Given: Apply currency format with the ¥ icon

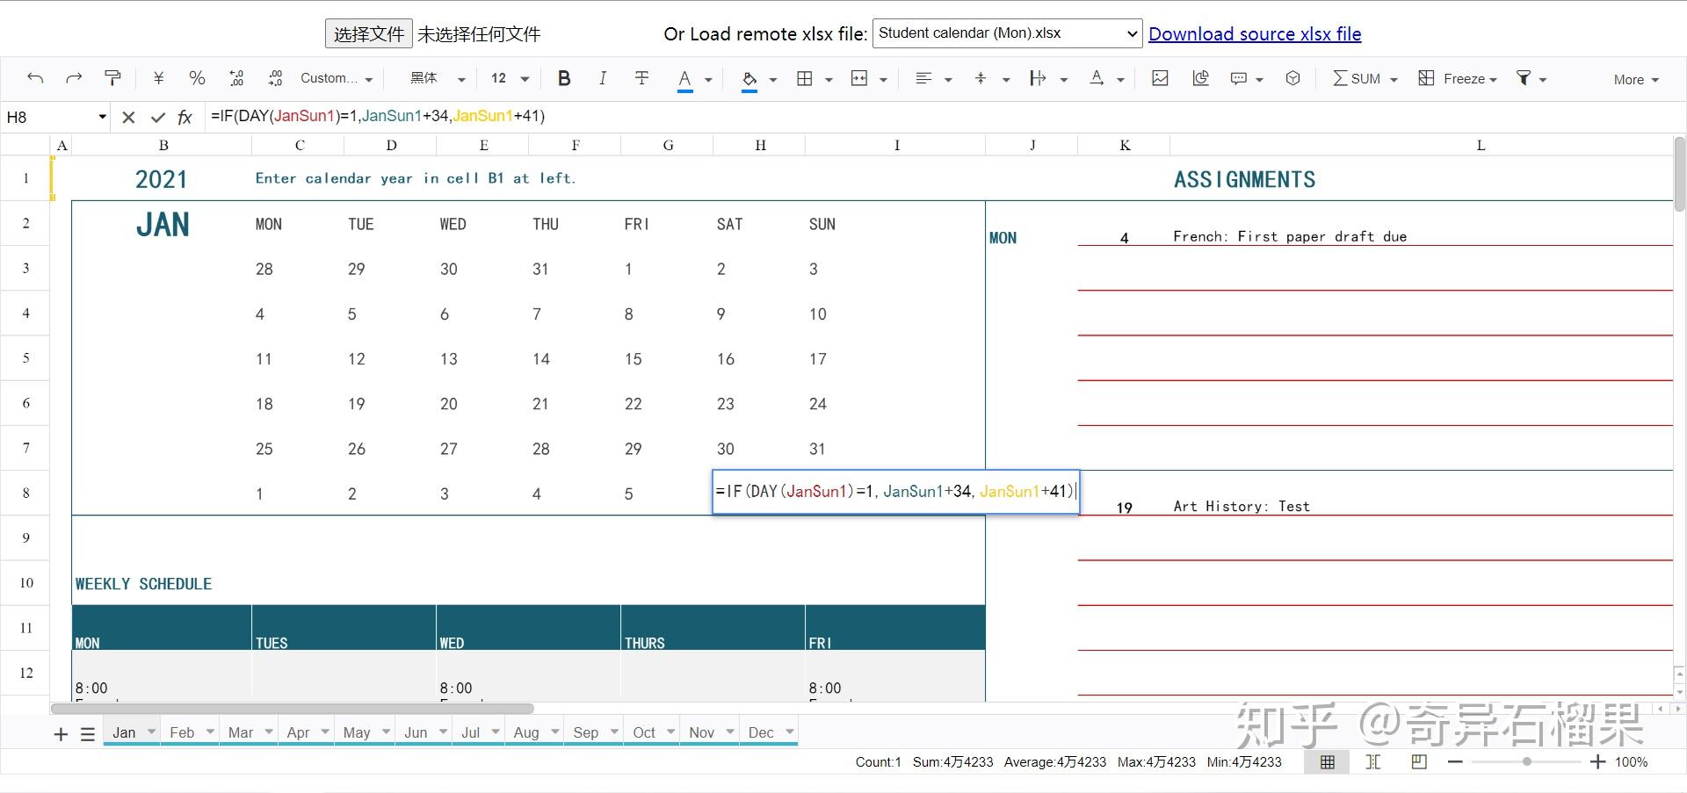Looking at the screenshot, I should point(159,78).
